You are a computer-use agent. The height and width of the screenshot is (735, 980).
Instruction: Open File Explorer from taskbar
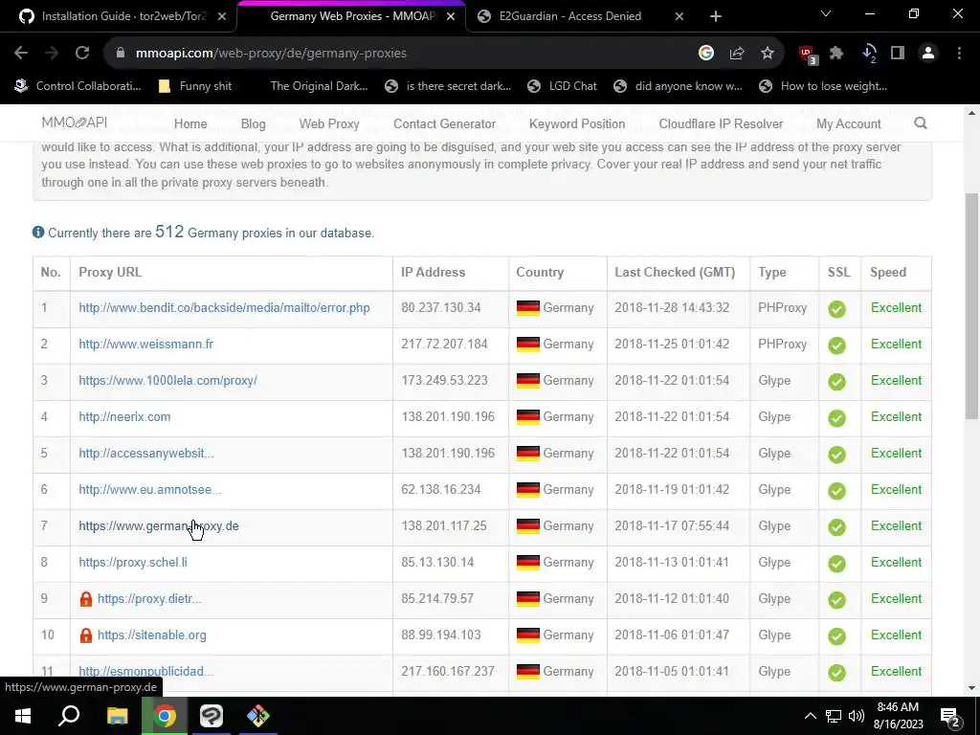[118, 716]
